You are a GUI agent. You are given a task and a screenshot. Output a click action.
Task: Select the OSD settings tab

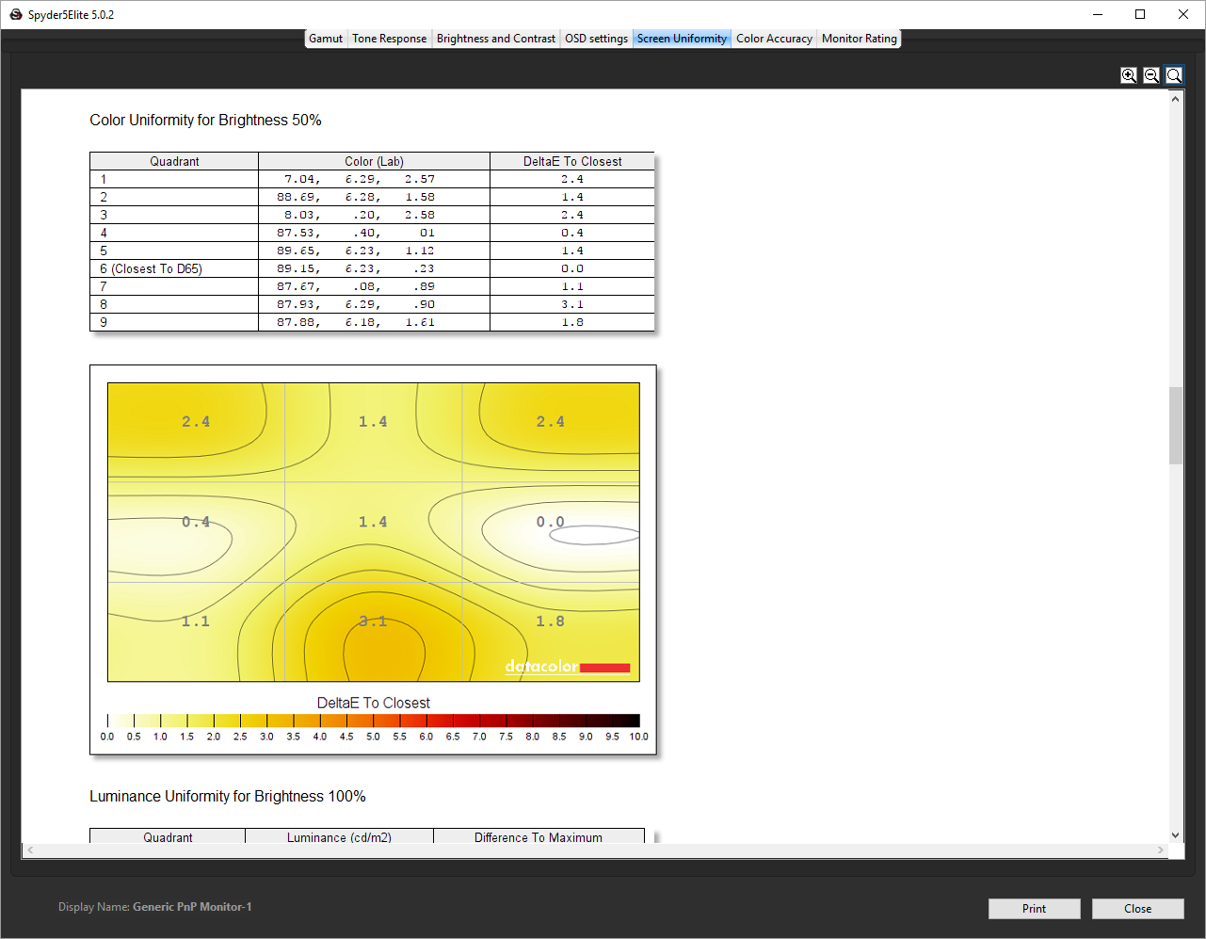pyautogui.click(x=596, y=39)
